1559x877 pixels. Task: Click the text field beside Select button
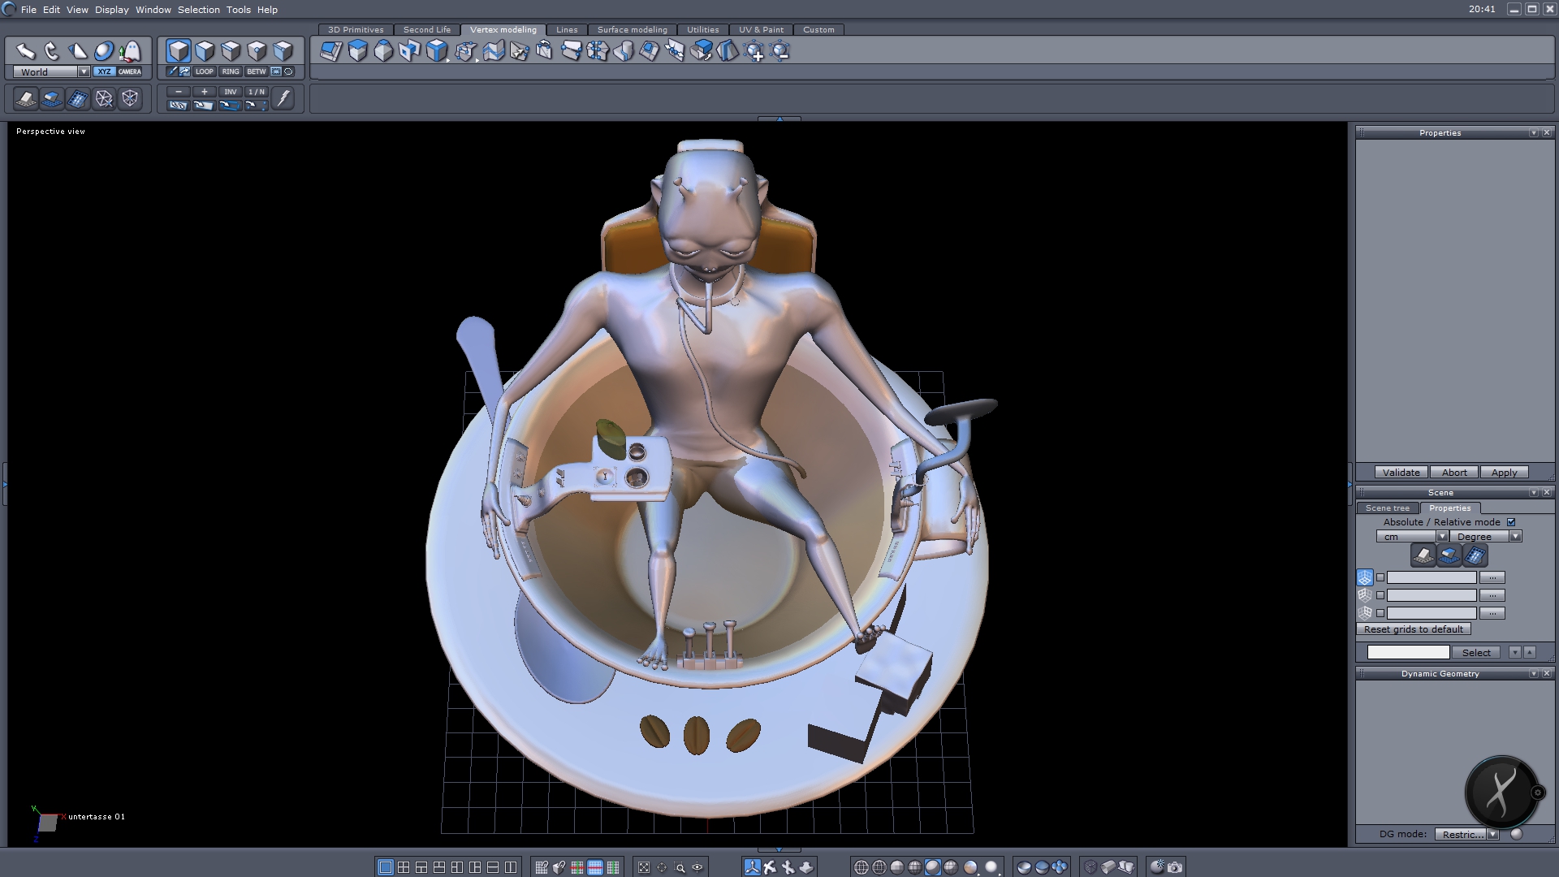click(x=1408, y=653)
